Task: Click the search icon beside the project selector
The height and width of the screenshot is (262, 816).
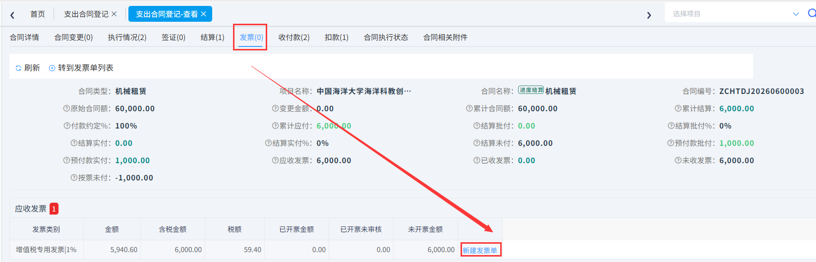Action: (x=812, y=13)
